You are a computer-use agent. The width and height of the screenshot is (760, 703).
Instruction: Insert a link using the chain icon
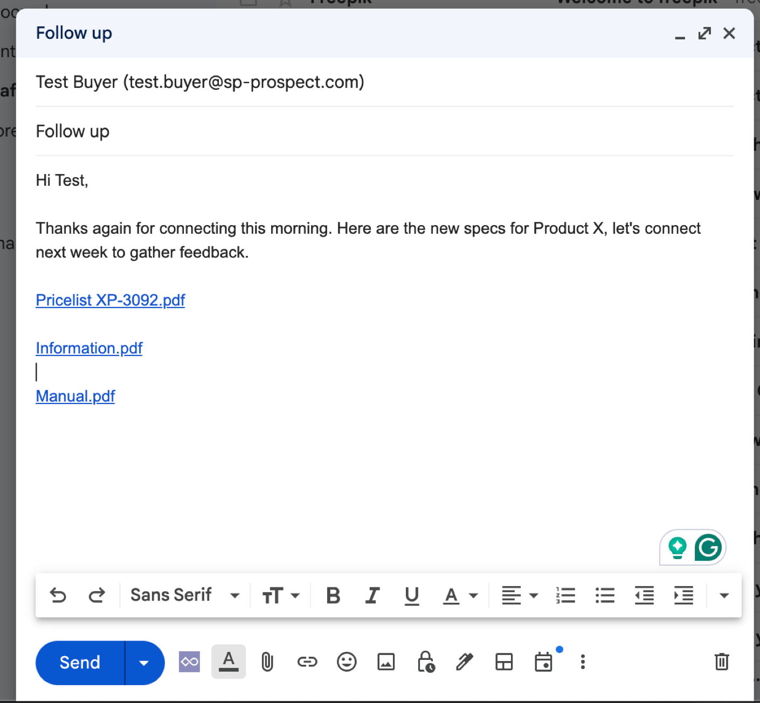point(307,662)
